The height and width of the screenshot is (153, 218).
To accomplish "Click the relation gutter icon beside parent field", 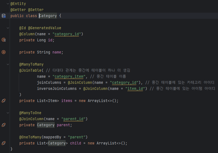I will click(4, 125).
